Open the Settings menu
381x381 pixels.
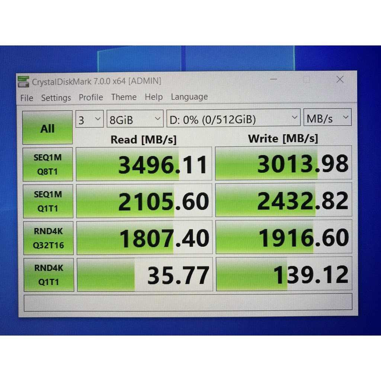tap(56, 98)
